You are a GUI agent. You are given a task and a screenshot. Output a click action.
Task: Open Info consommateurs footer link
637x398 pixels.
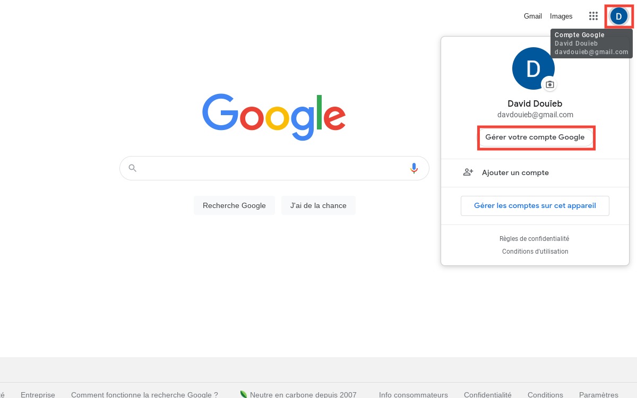pyautogui.click(x=414, y=395)
